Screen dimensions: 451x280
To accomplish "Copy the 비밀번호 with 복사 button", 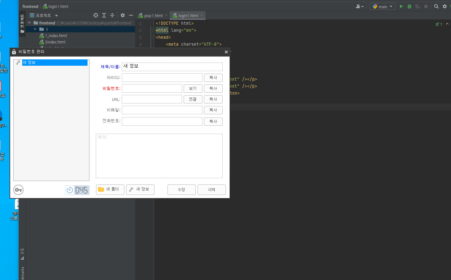I will pos(213,89).
